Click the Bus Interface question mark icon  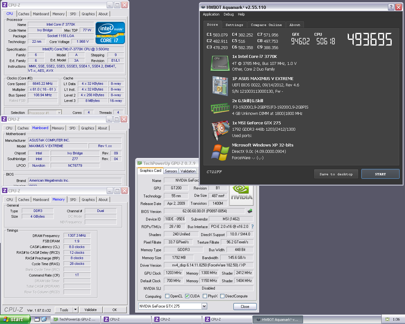click(x=252, y=227)
